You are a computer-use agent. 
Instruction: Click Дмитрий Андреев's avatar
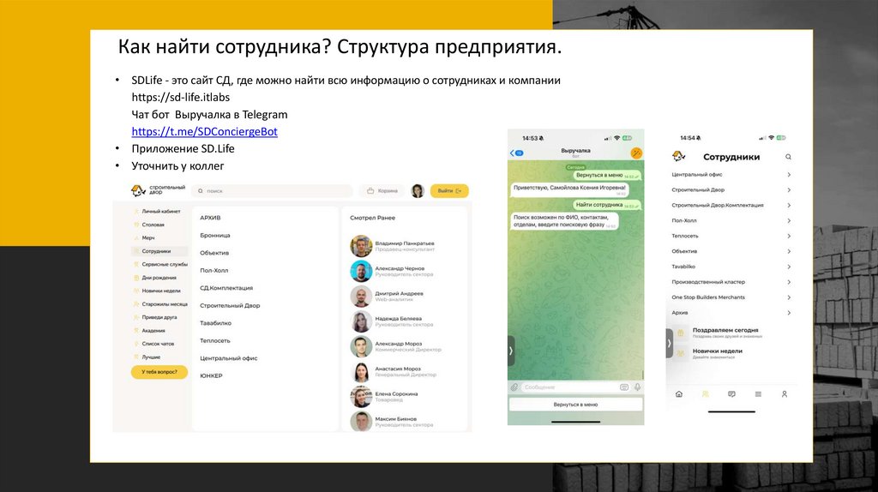[x=361, y=296]
